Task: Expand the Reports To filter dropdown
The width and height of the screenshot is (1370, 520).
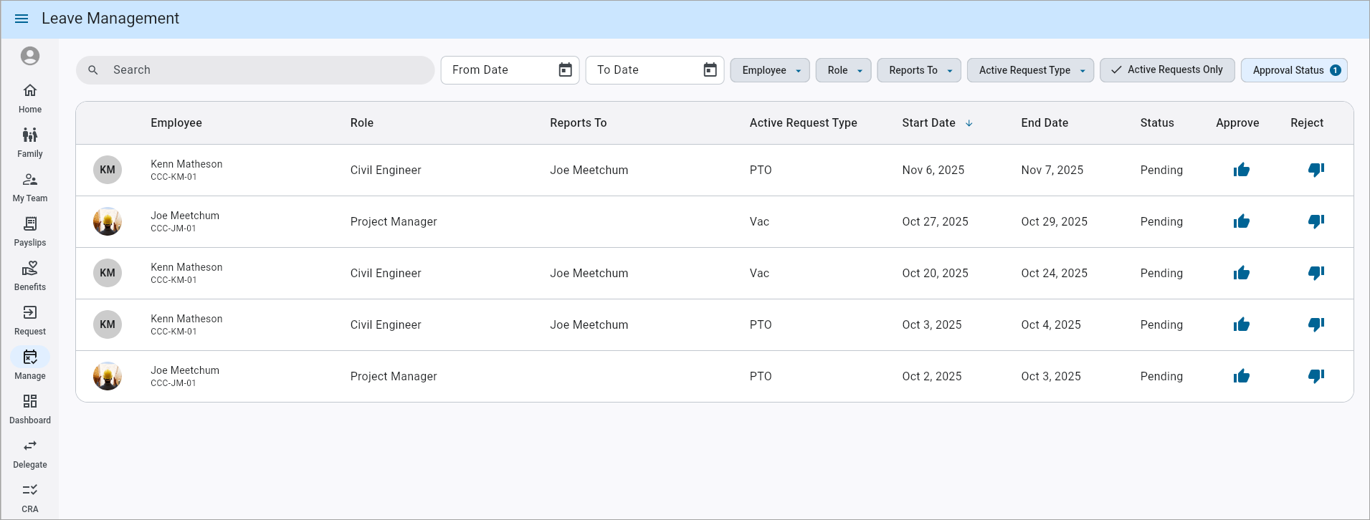Action: click(x=918, y=70)
